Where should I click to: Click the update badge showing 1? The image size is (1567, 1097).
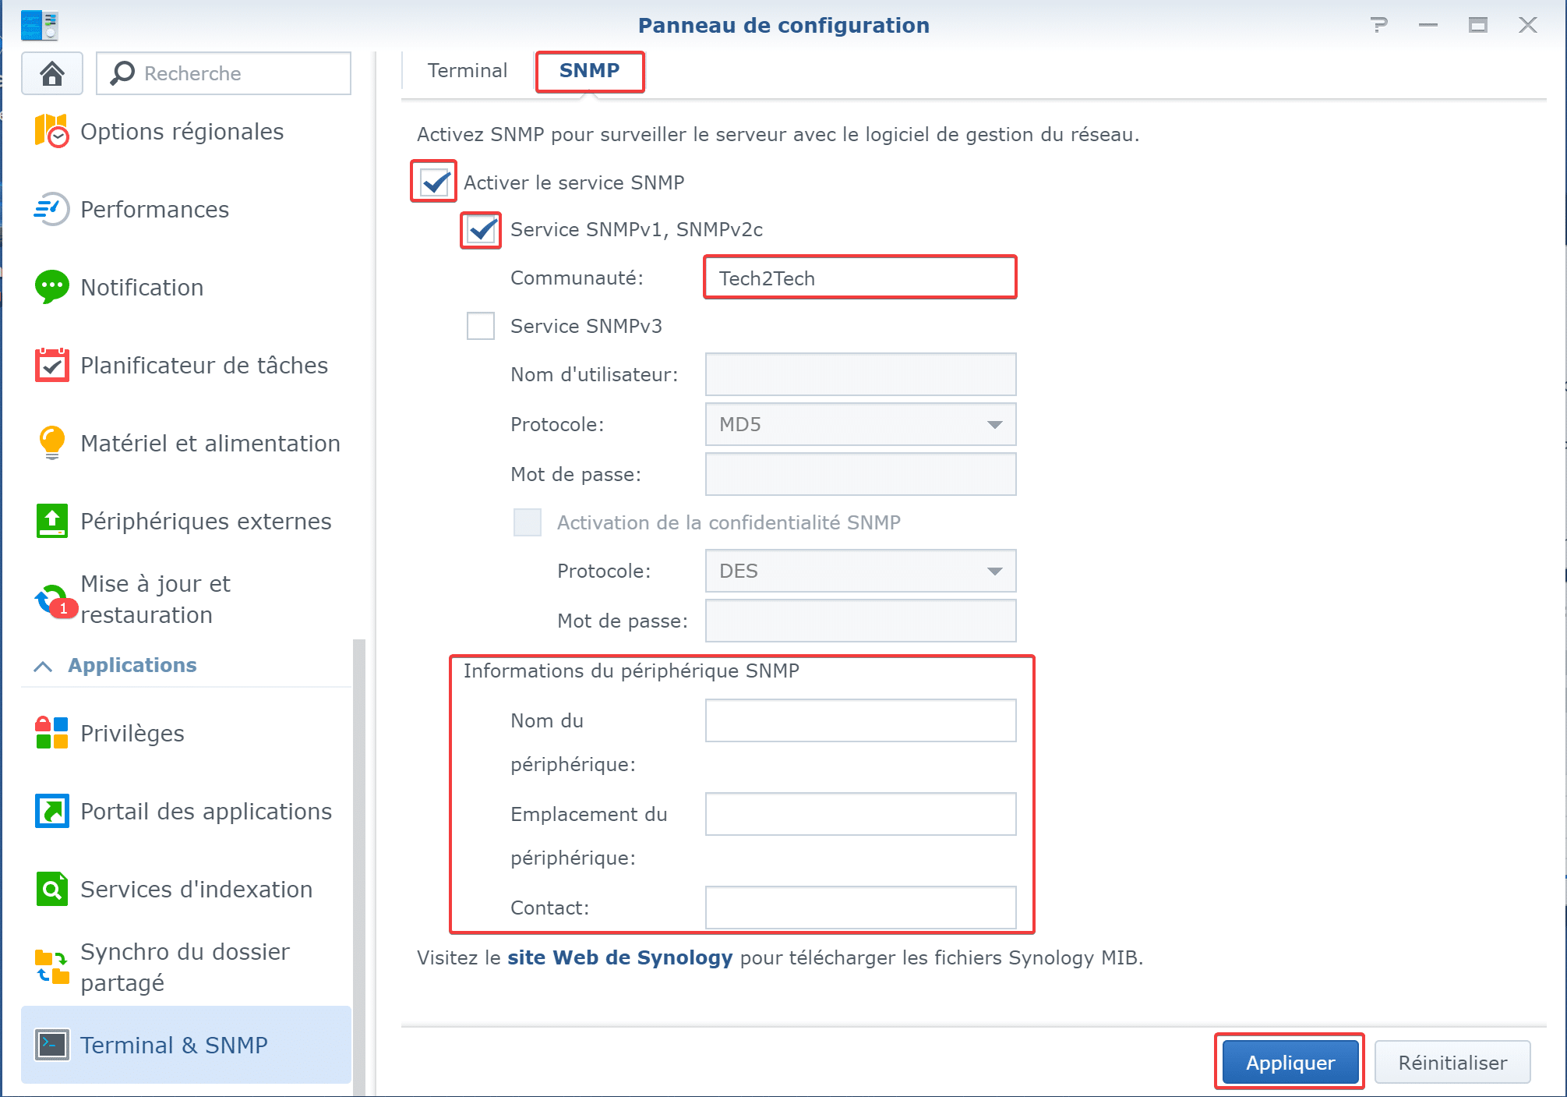coord(64,608)
